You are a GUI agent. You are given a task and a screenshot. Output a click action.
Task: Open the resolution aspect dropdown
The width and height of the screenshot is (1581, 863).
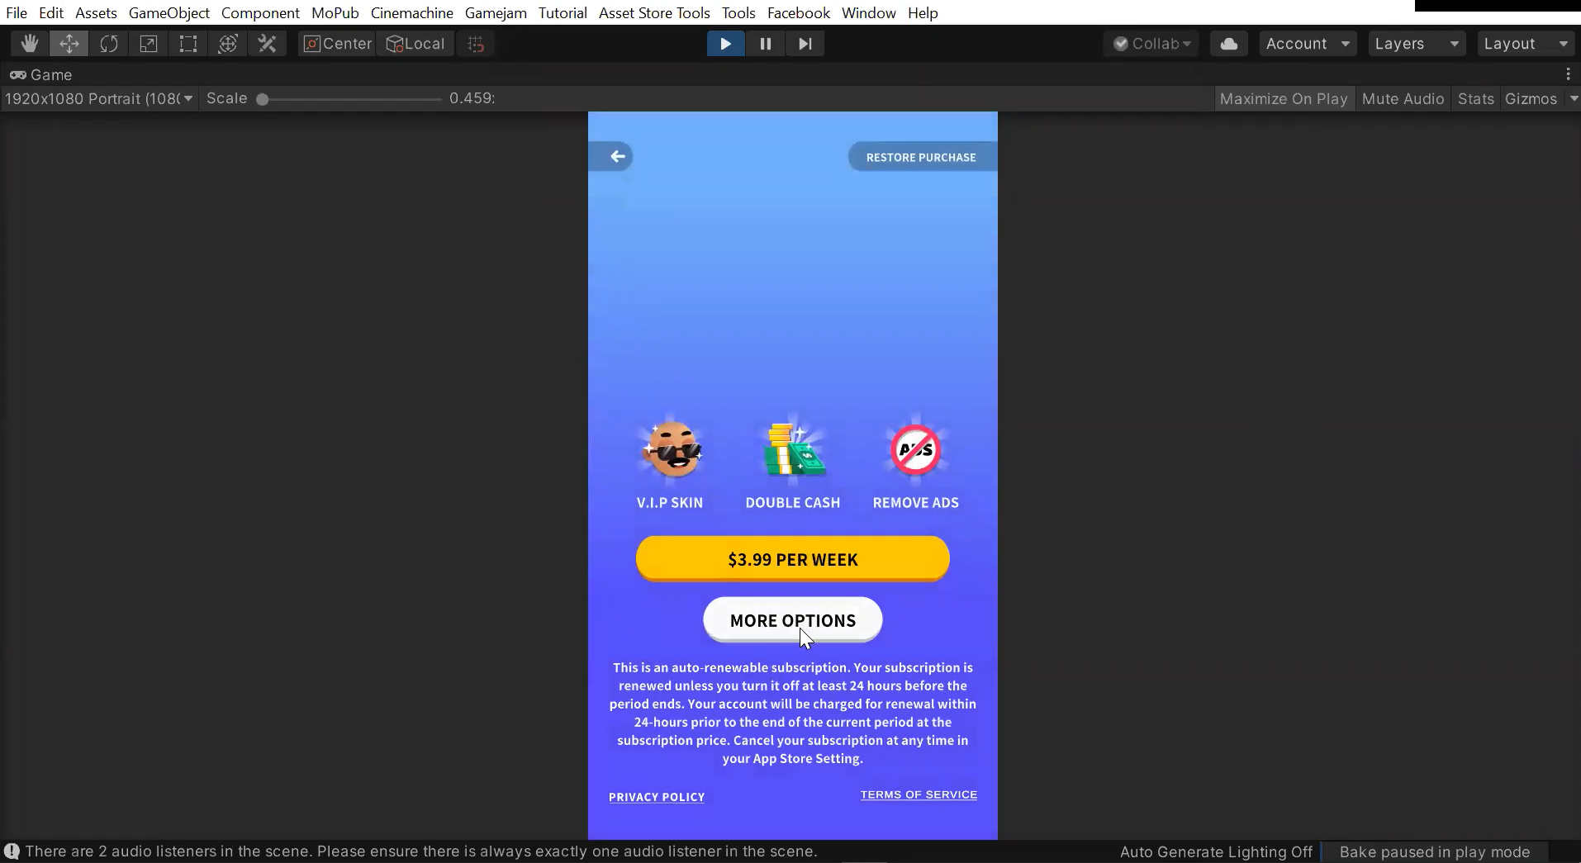(98, 99)
